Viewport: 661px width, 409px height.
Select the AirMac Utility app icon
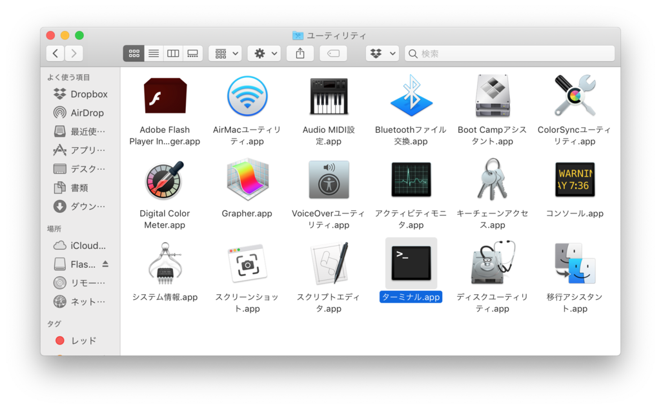[x=247, y=96]
